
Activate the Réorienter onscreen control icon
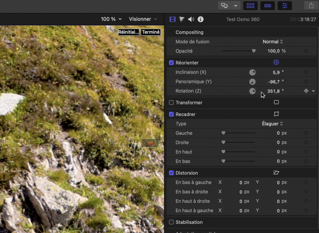(276, 63)
